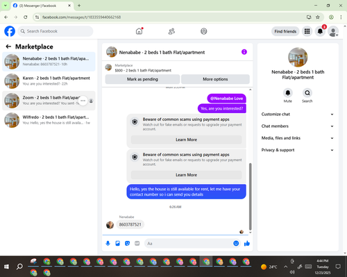Viewport: 347px width, 277px height.
Task: Show hidden system tray icons
Action: coord(286,267)
